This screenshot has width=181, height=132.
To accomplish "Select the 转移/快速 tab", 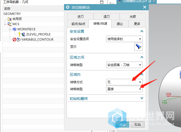I will pos(100,24).
